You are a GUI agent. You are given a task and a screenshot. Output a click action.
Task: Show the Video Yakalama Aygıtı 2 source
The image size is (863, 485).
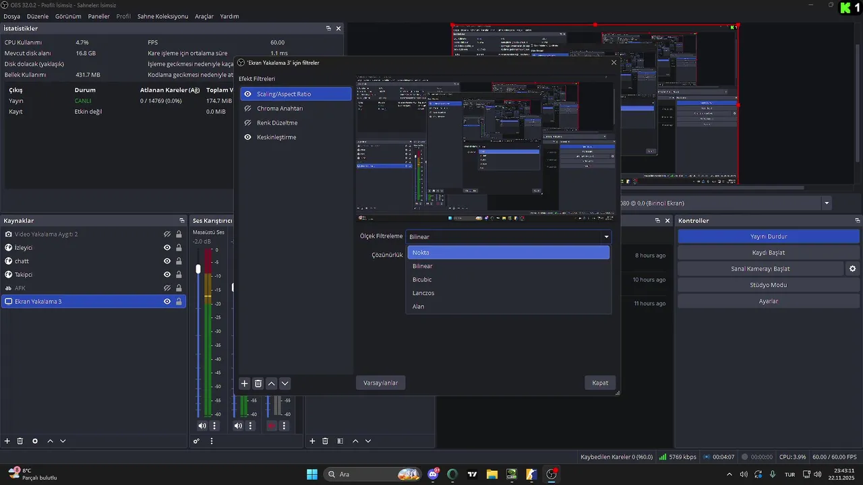167,234
